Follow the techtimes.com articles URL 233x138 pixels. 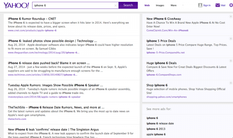(x=43, y=75)
